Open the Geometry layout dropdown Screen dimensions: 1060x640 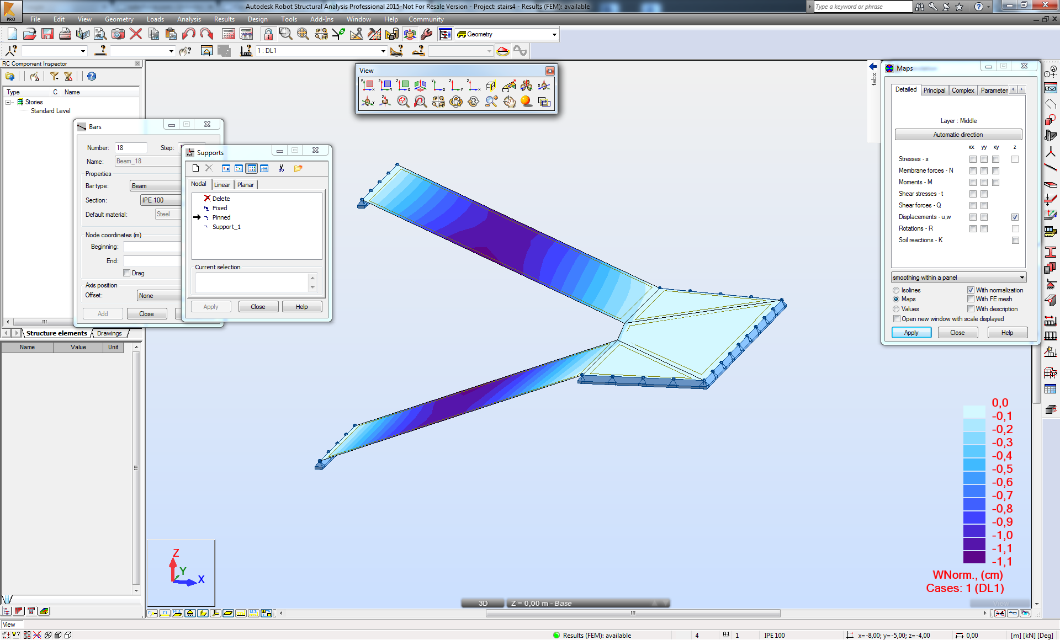[x=554, y=34]
